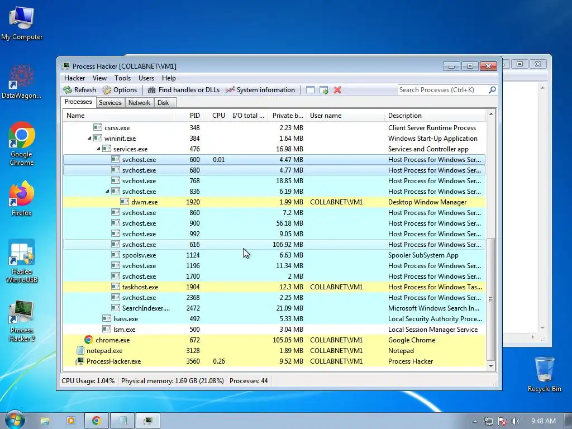This screenshot has height=429, width=572.
Task: Sort by the CPU column header
Action: pos(216,116)
